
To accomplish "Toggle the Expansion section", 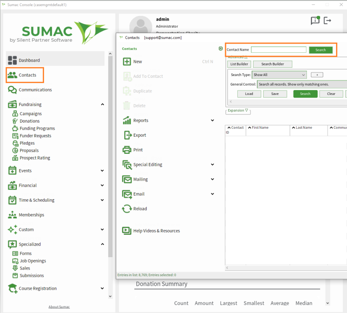I will [238, 110].
